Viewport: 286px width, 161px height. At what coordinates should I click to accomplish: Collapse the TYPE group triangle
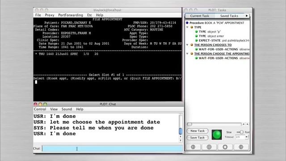click(187, 27)
